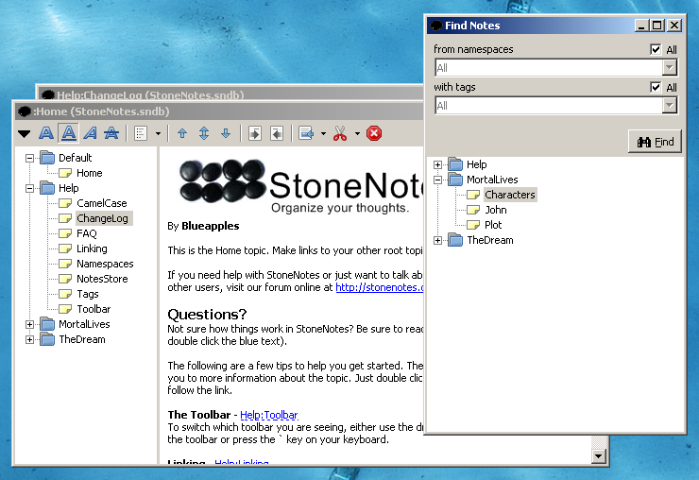Viewport: 699px width, 480px height.
Task: Open the stonenotes forum hyperlink
Action: [379, 288]
